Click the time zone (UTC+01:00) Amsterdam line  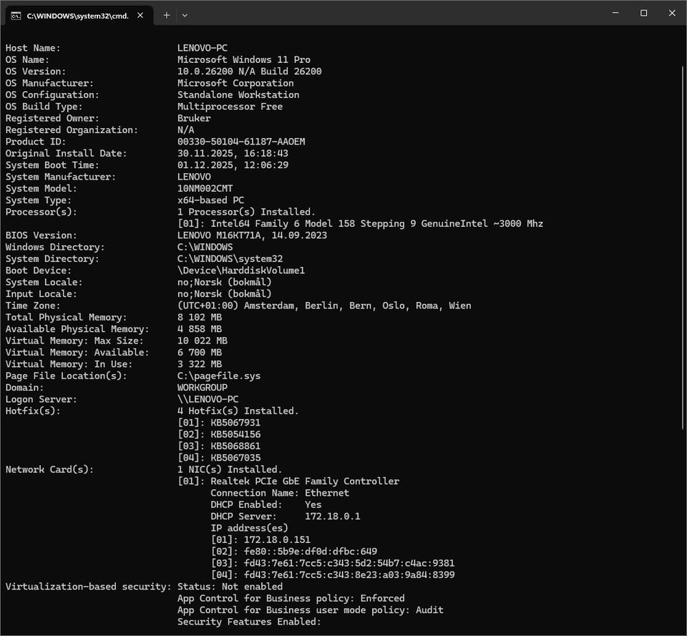[324, 305]
